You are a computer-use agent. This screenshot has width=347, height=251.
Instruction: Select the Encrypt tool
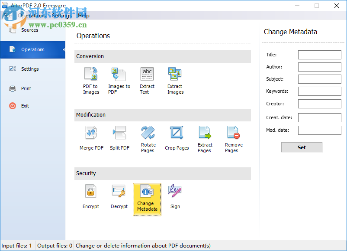point(91,197)
